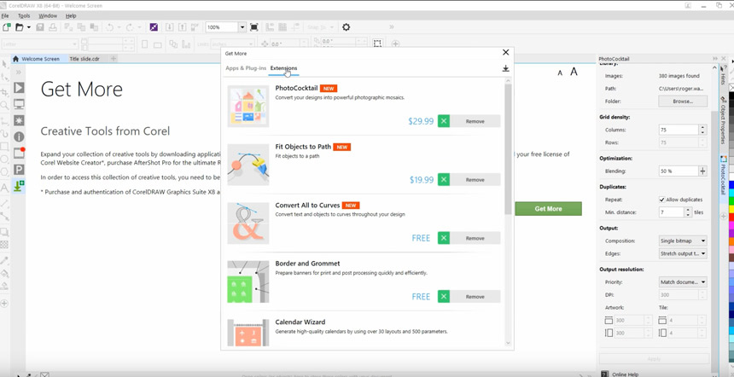Remove Border and Grommet extension

click(475, 297)
